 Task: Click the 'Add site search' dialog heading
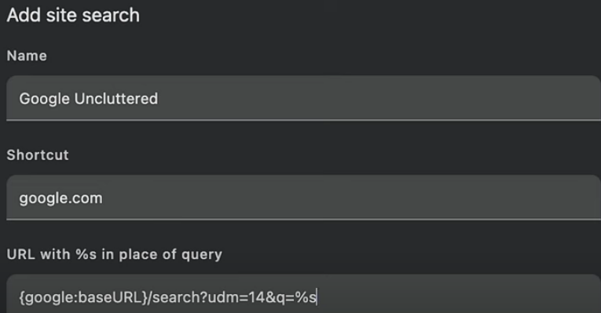point(73,16)
